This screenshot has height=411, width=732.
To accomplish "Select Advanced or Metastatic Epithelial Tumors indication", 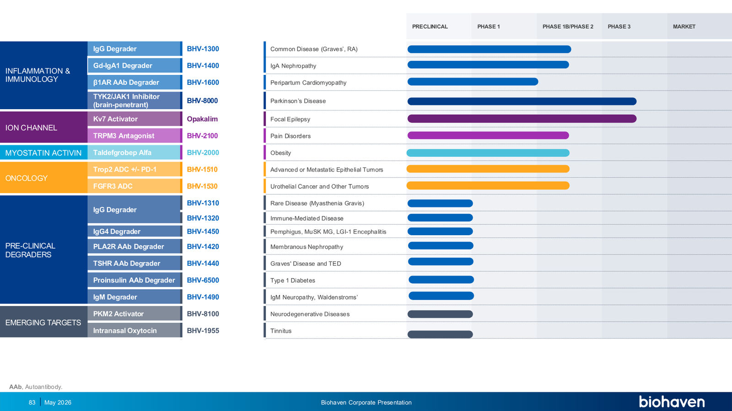I will [327, 170].
